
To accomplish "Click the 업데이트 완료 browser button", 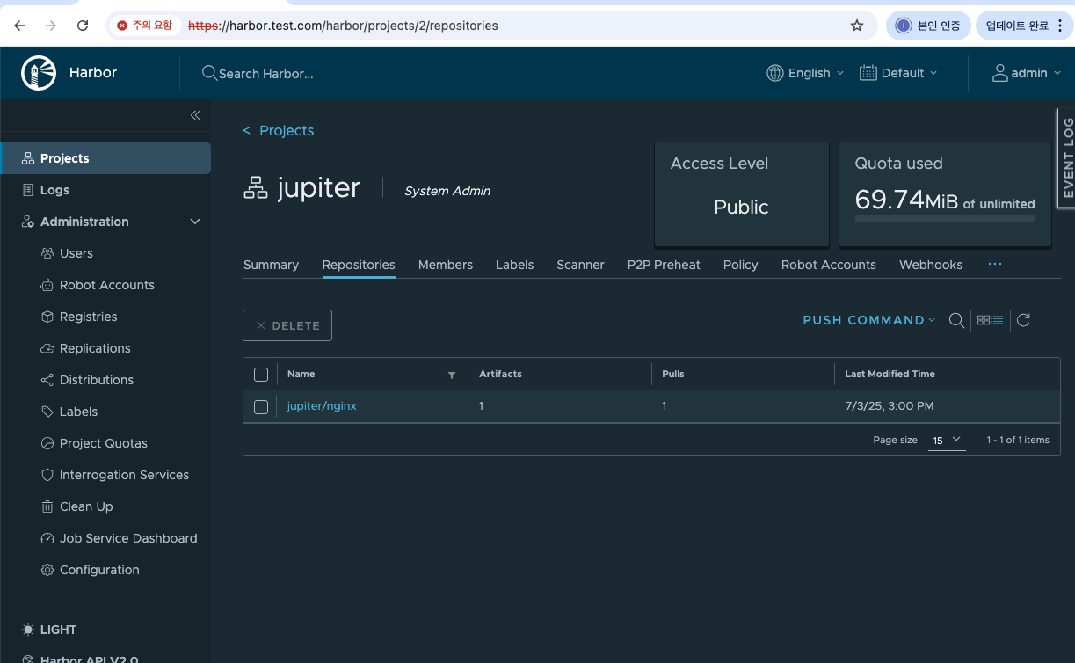I will [x=1024, y=25].
